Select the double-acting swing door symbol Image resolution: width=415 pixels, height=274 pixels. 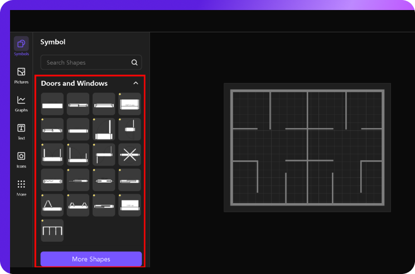pos(104,155)
